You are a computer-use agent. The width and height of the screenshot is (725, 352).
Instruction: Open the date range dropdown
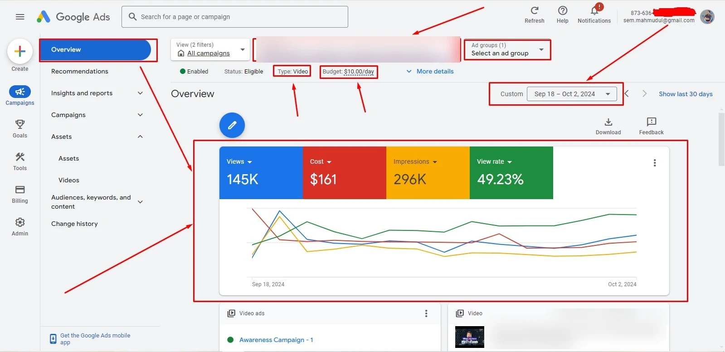point(572,94)
